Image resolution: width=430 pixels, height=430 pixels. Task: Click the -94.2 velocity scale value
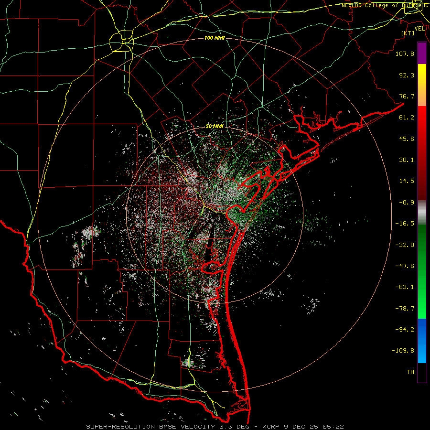(x=405, y=330)
